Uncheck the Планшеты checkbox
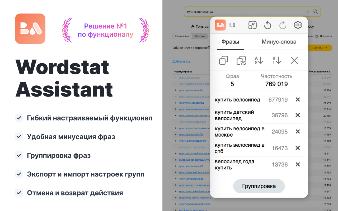 (x=317, y=36)
